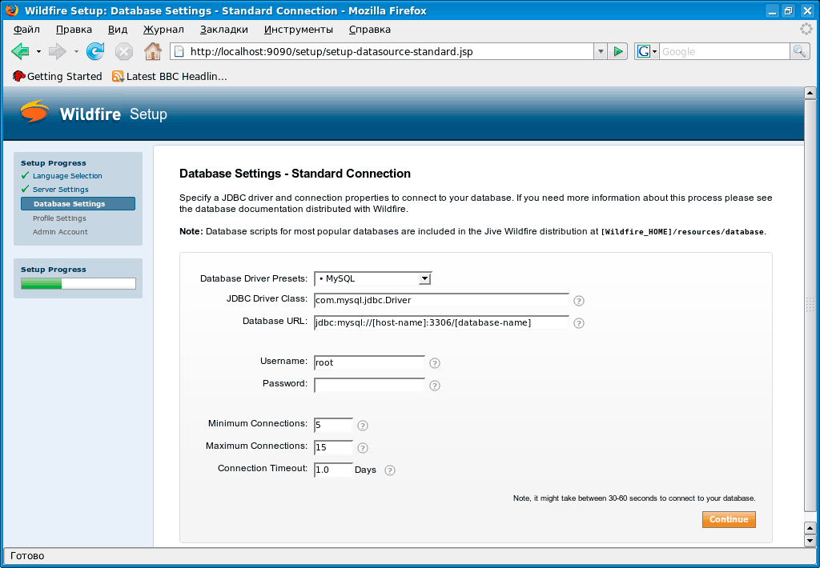This screenshot has height=568, width=820.
Task: Click the "Database Settings - Standard Connection" heading
Action: 295,174
